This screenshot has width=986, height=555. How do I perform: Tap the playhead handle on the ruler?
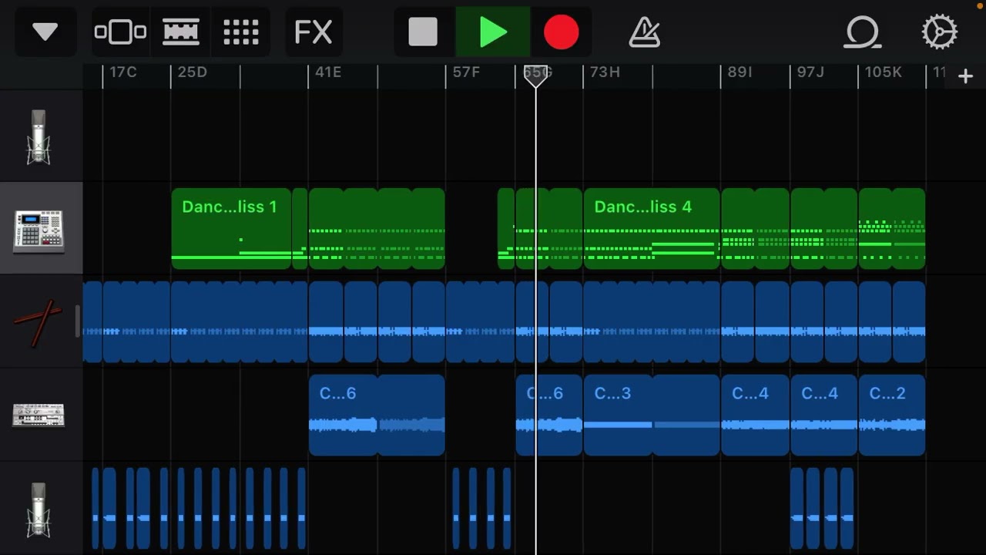click(536, 76)
